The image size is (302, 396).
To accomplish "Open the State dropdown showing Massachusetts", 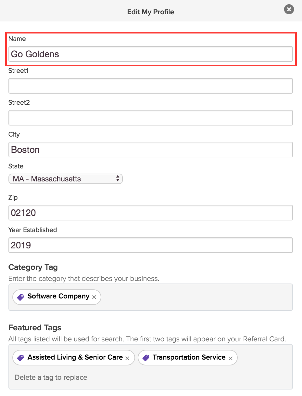I will [65, 178].
